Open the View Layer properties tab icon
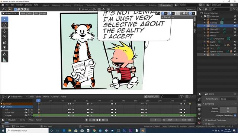 [199, 114]
